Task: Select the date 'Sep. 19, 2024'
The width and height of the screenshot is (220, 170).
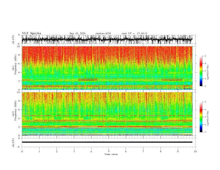Action: 77,33
